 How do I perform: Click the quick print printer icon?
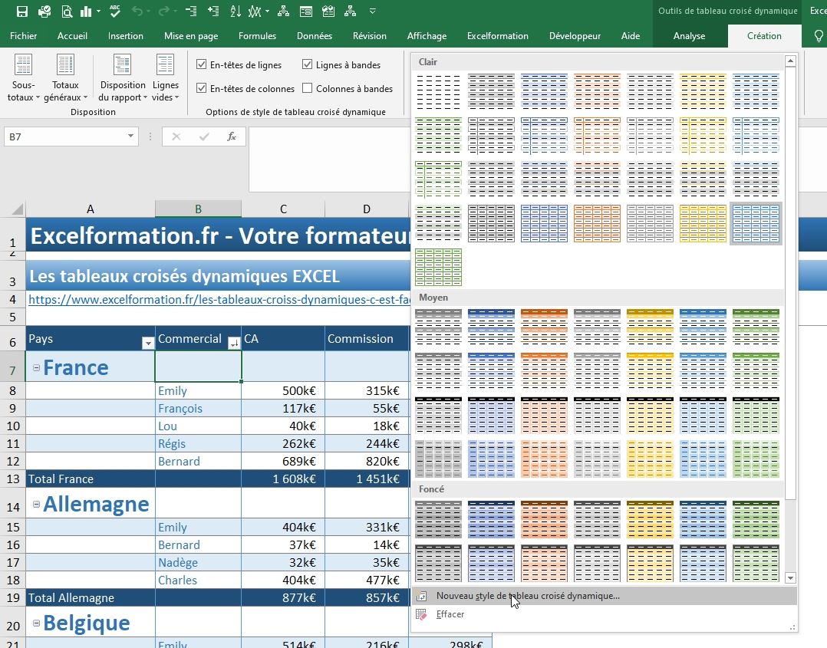tap(44, 11)
